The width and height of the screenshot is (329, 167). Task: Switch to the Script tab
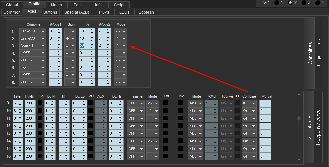119,5
